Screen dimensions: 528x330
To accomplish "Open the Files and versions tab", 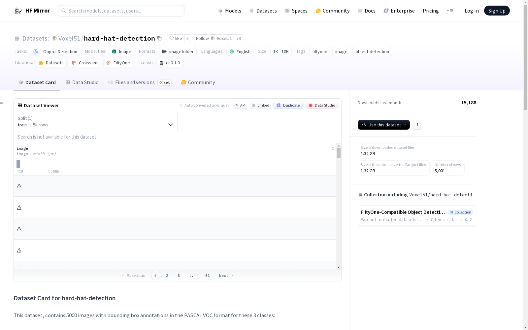I will (140, 82).
